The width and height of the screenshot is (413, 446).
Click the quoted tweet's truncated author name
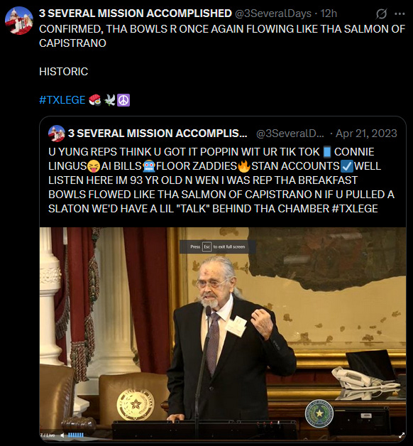pyautogui.click(x=158, y=133)
